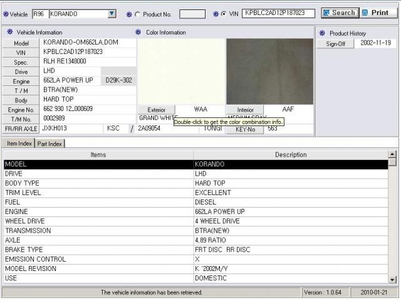401x303 pixels.
Task: Click the 2010-01-21 date in status bar
Action: click(374, 292)
